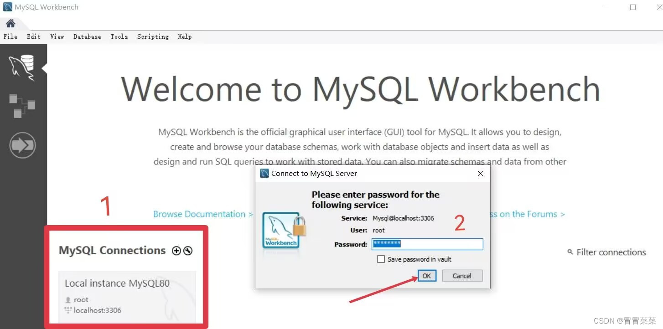The height and width of the screenshot is (329, 663).
Task: Open the Help menu
Action: (x=185, y=36)
